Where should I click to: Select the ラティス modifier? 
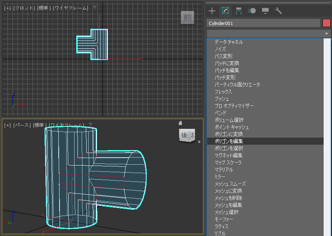coord(265,226)
